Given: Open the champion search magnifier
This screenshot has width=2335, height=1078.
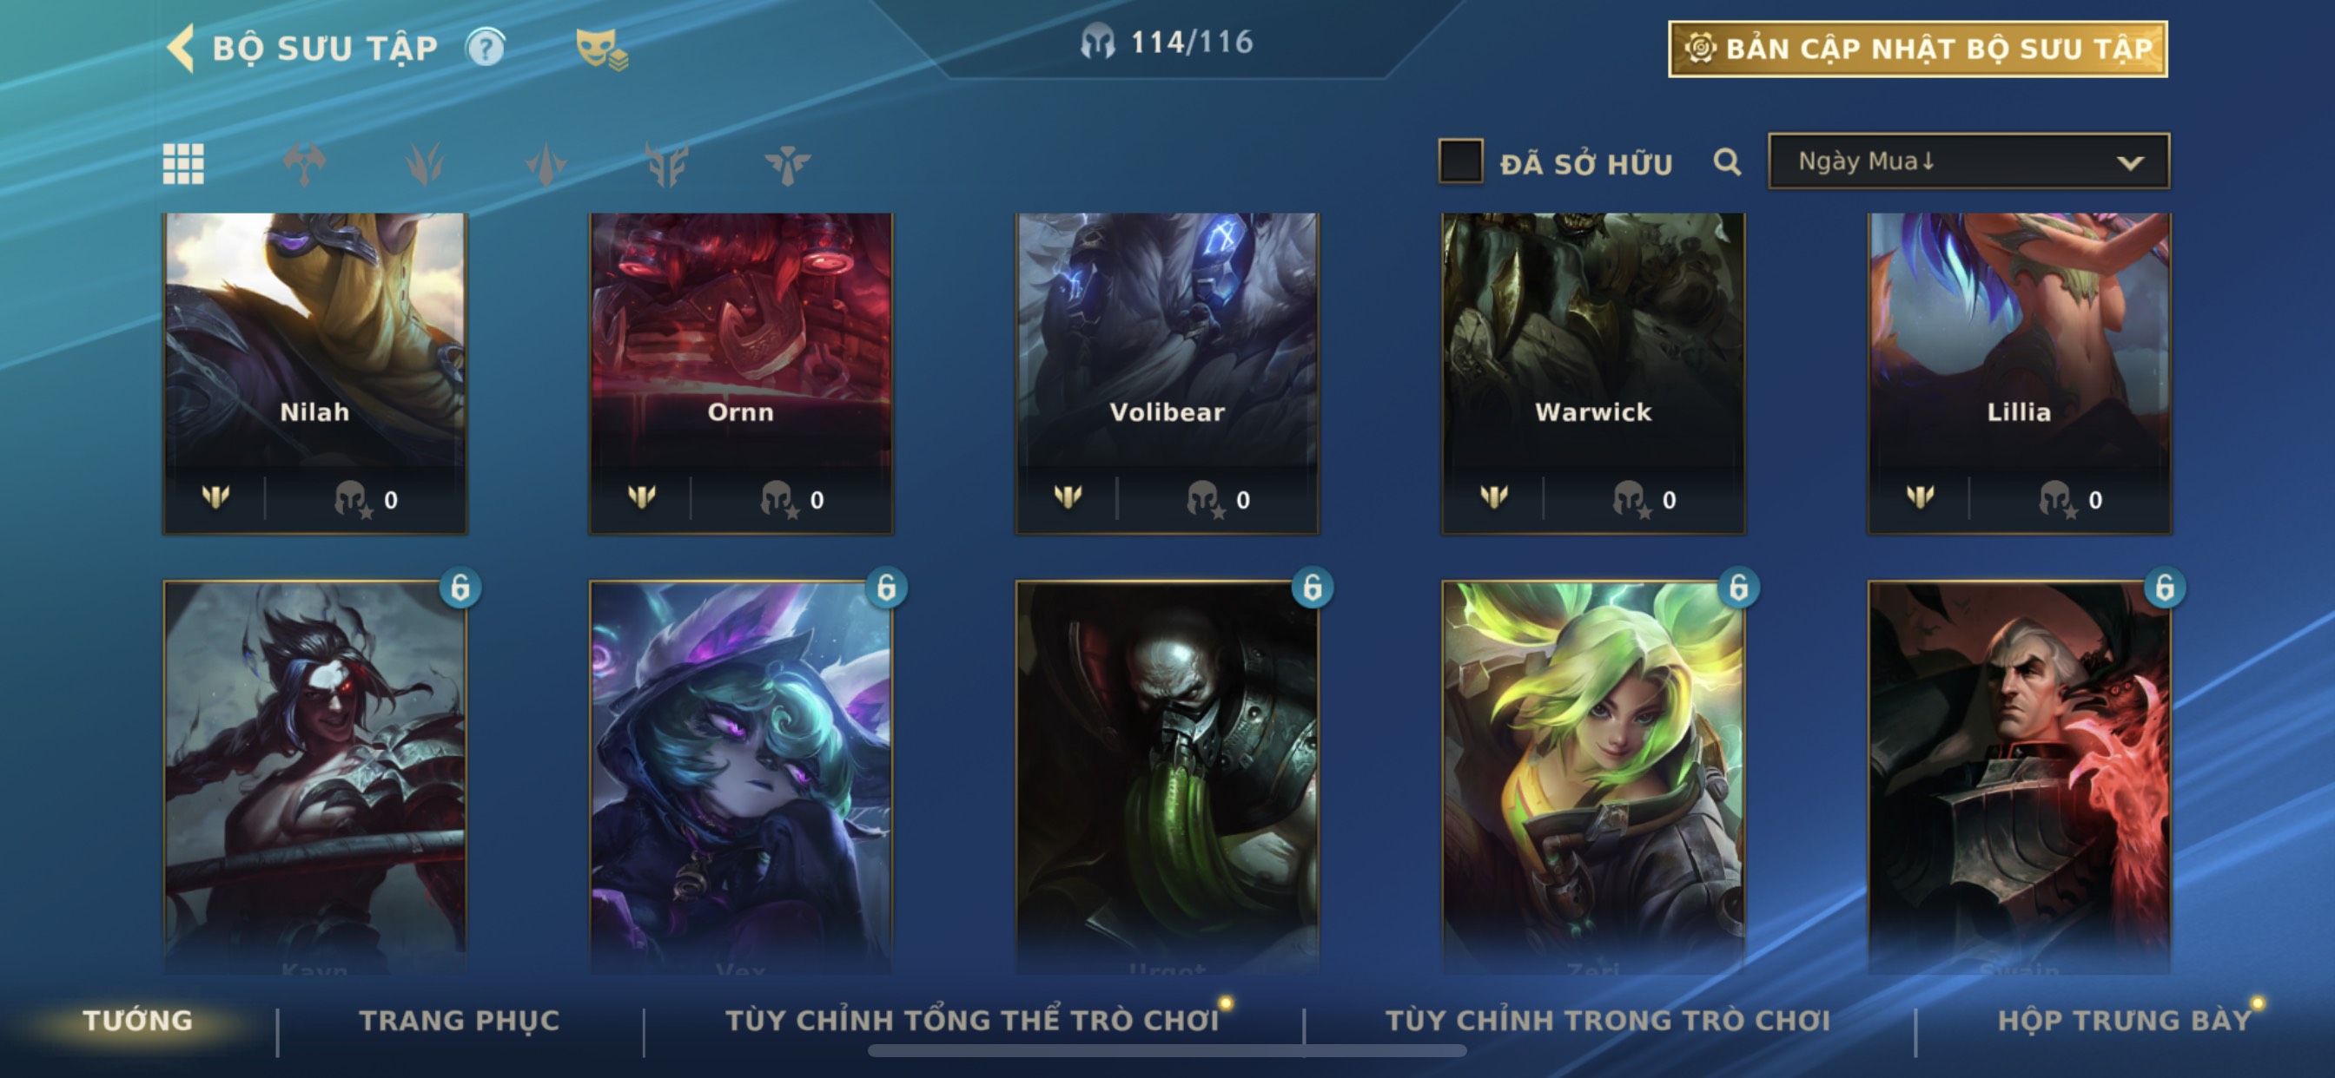Looking at the screenshot, I should (x=1727, y=163).
